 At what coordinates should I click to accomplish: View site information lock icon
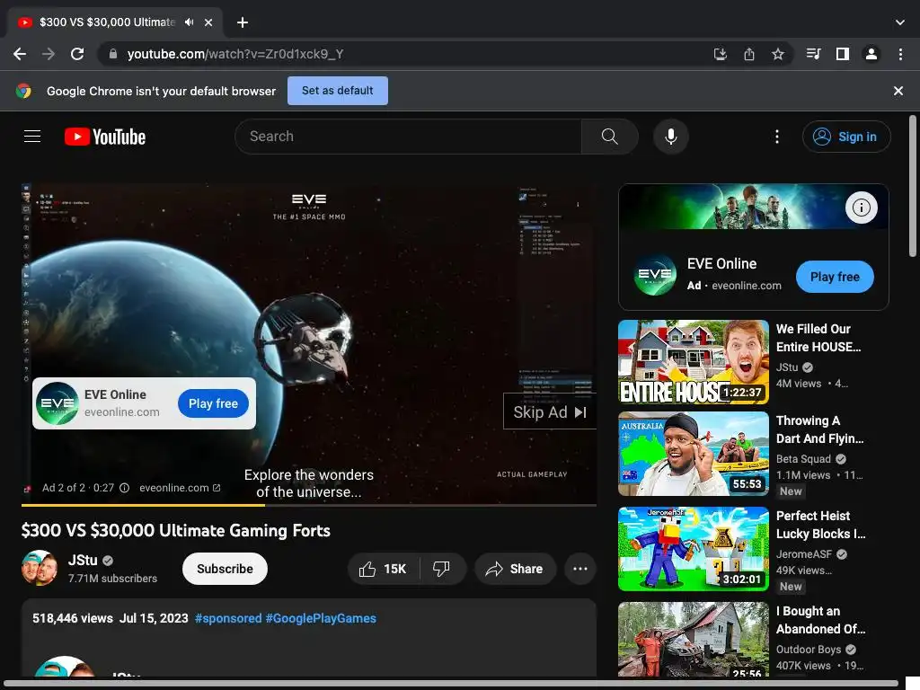pos(113,54)
